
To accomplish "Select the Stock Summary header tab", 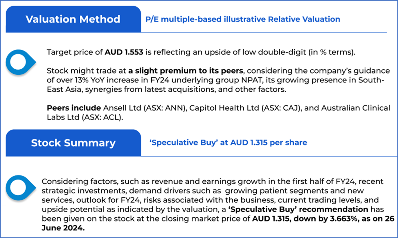I will [73, 143].
